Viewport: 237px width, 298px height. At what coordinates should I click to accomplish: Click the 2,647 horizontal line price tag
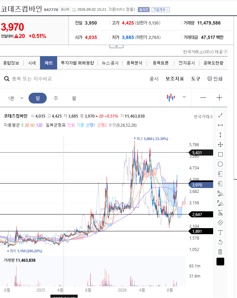pyautogui.click(x=201, y=215)
